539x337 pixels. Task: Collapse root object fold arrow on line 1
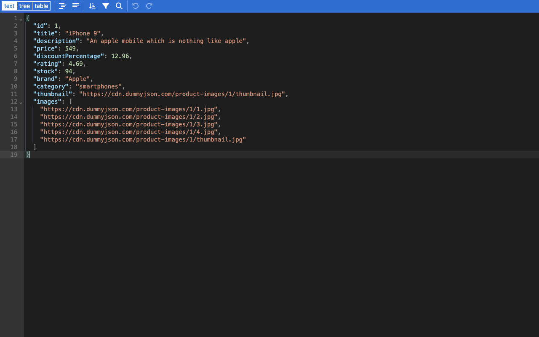[21, 19]
